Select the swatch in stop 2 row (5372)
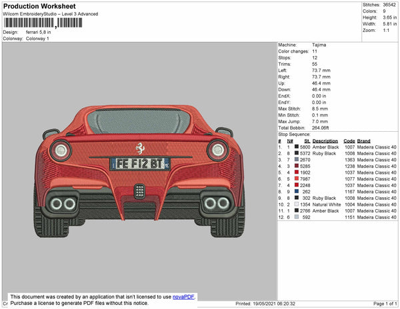The image size is (400, 309). 297,153
